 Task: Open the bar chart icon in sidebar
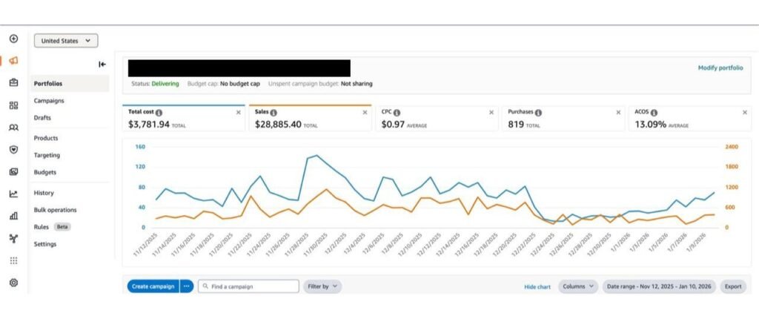coord(13,216)
